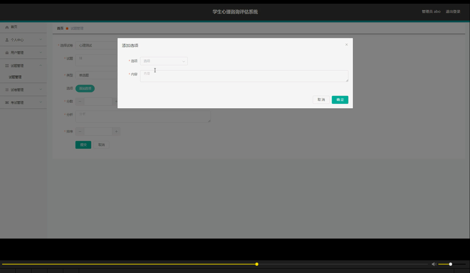The height and width of the screenshot is (273, 470).
Task: Click the green 提交 button
Action: 83,145
